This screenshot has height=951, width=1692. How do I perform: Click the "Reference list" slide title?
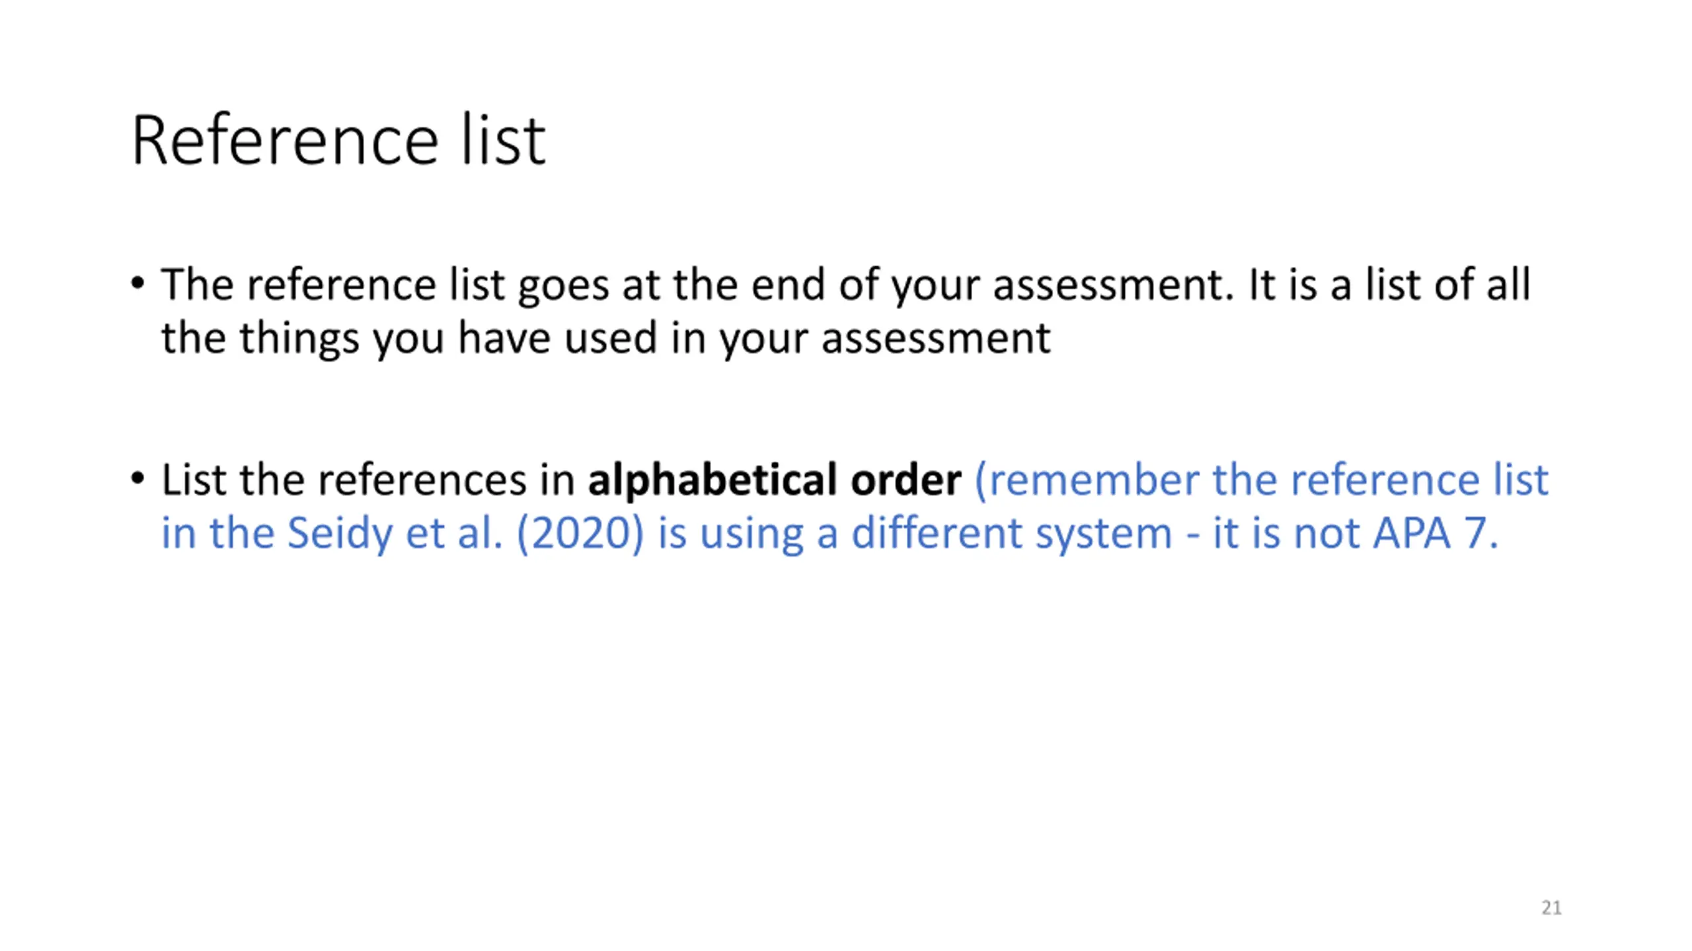338,140
